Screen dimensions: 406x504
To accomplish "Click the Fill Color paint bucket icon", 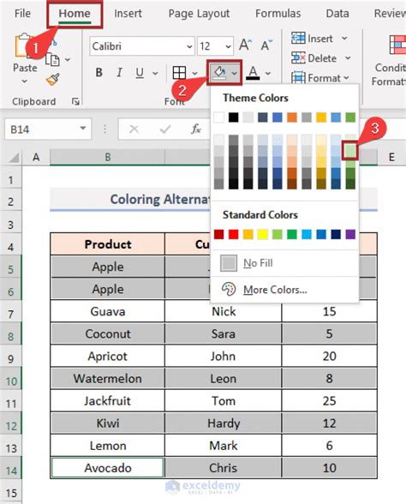I will 219,73.
